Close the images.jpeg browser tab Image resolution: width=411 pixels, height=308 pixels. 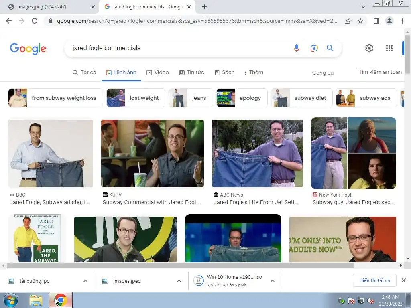pyautogui.click(x=93, y=7)
